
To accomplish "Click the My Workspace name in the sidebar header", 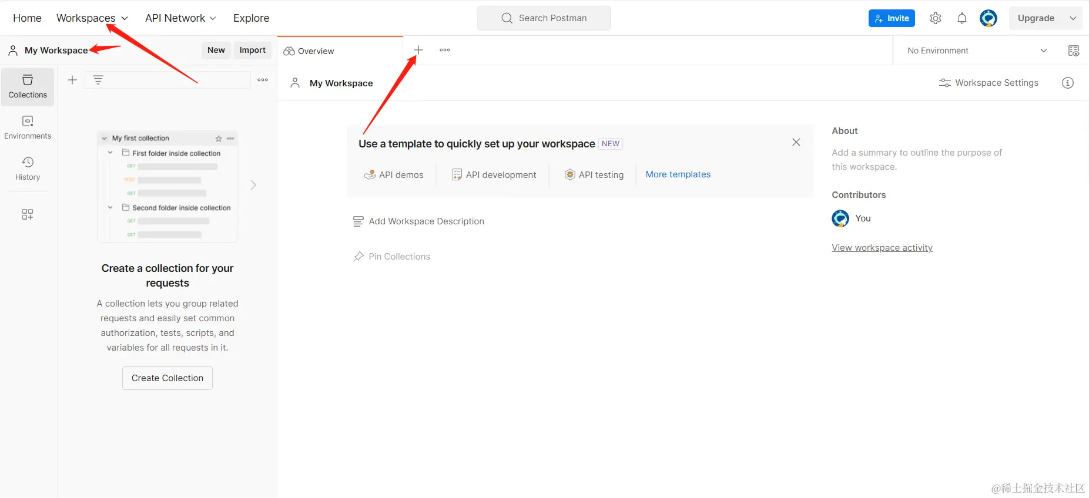I will pos(56,51).
